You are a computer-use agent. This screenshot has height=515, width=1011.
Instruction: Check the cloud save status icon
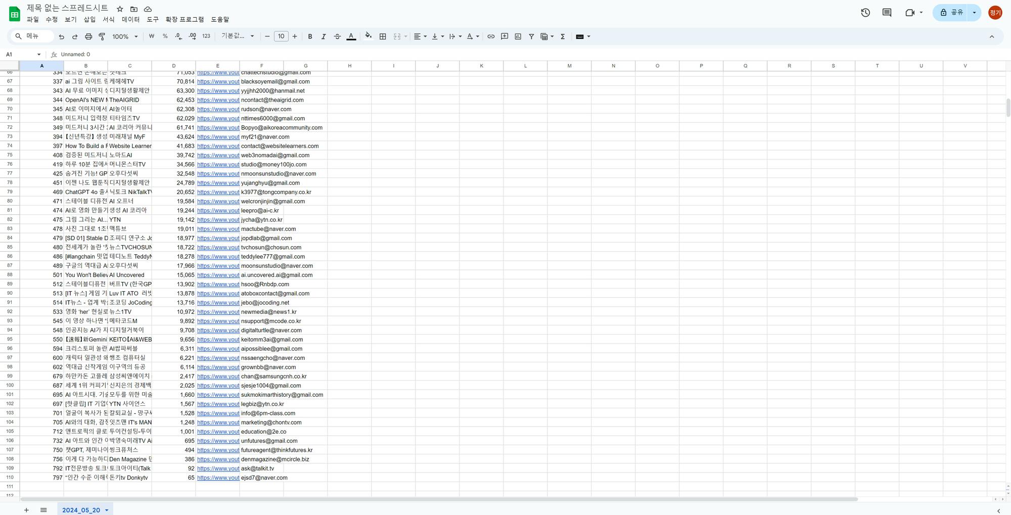148,9
